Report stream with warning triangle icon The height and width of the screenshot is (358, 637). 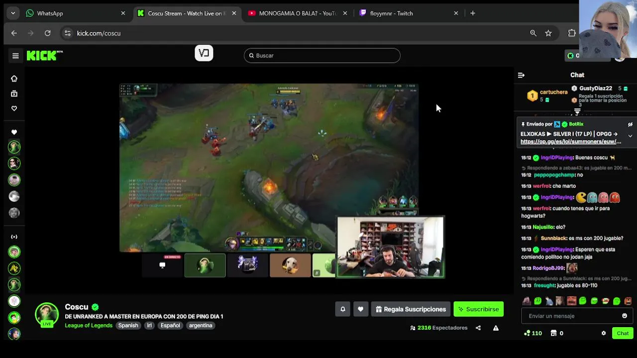[496, 328]
